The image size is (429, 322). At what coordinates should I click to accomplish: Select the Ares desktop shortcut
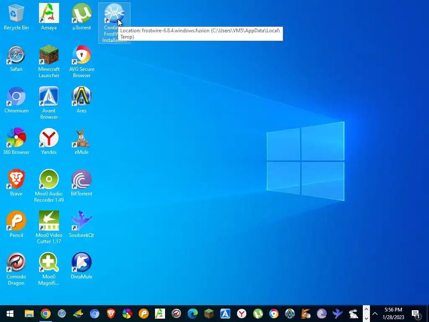coord(82,100)
